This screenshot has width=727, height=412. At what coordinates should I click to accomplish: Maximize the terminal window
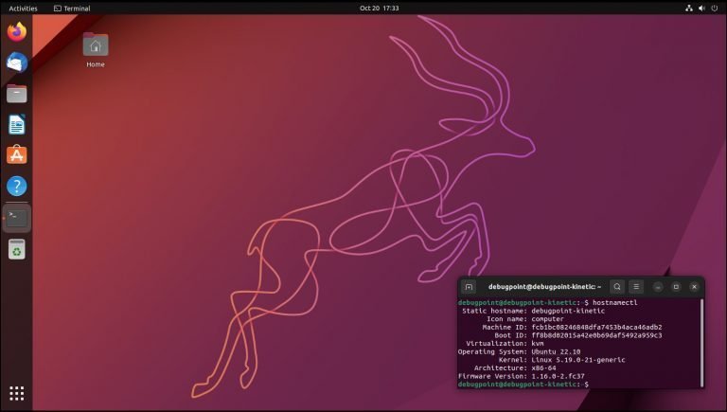[676, 287]
